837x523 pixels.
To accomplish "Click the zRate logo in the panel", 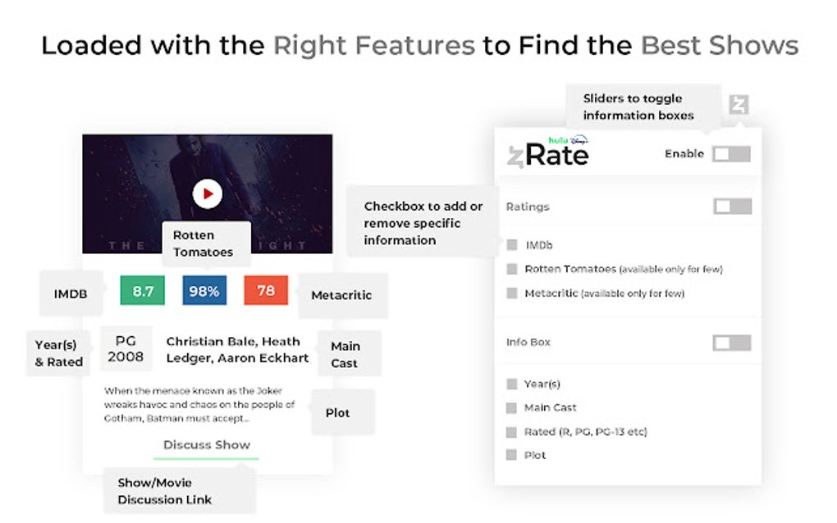I will tap(548, 152).
